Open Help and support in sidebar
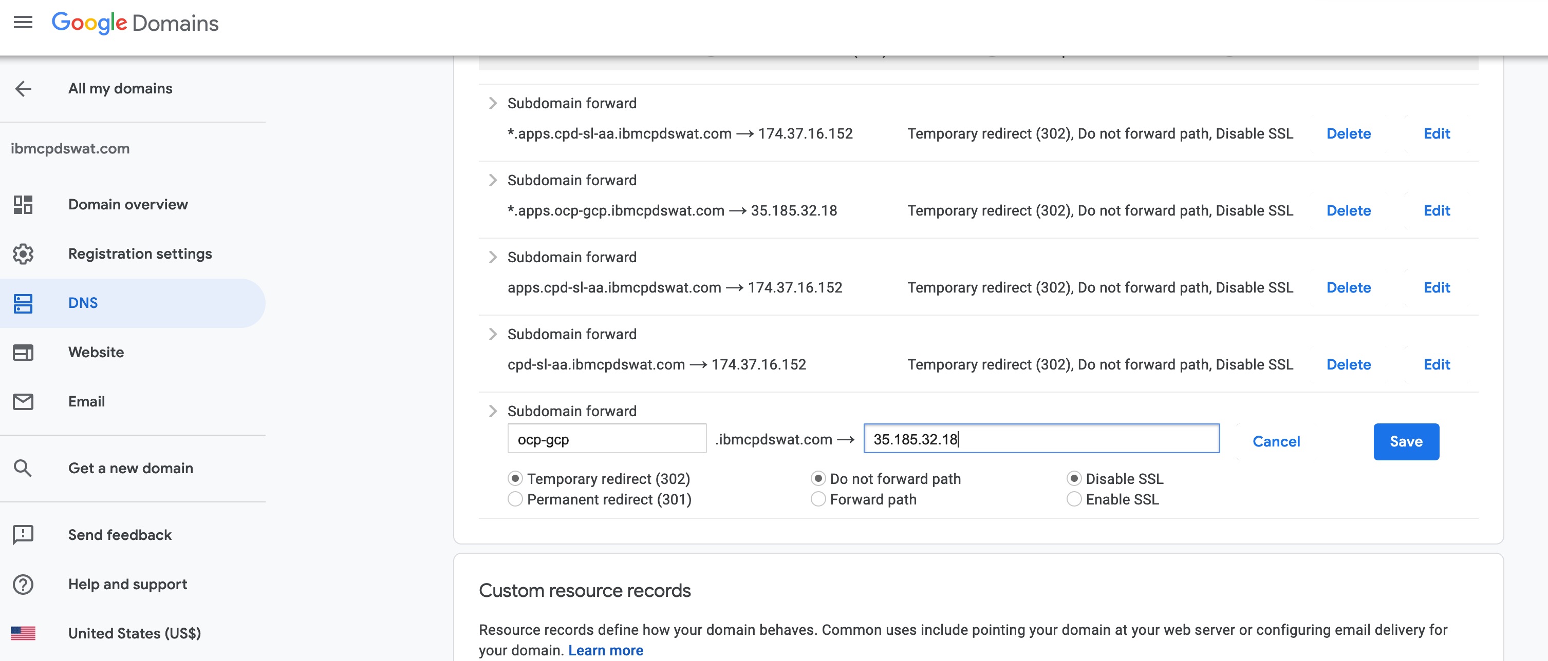Screen dimensions: 1548x661 pyautogui.click(x=127, y=584)
